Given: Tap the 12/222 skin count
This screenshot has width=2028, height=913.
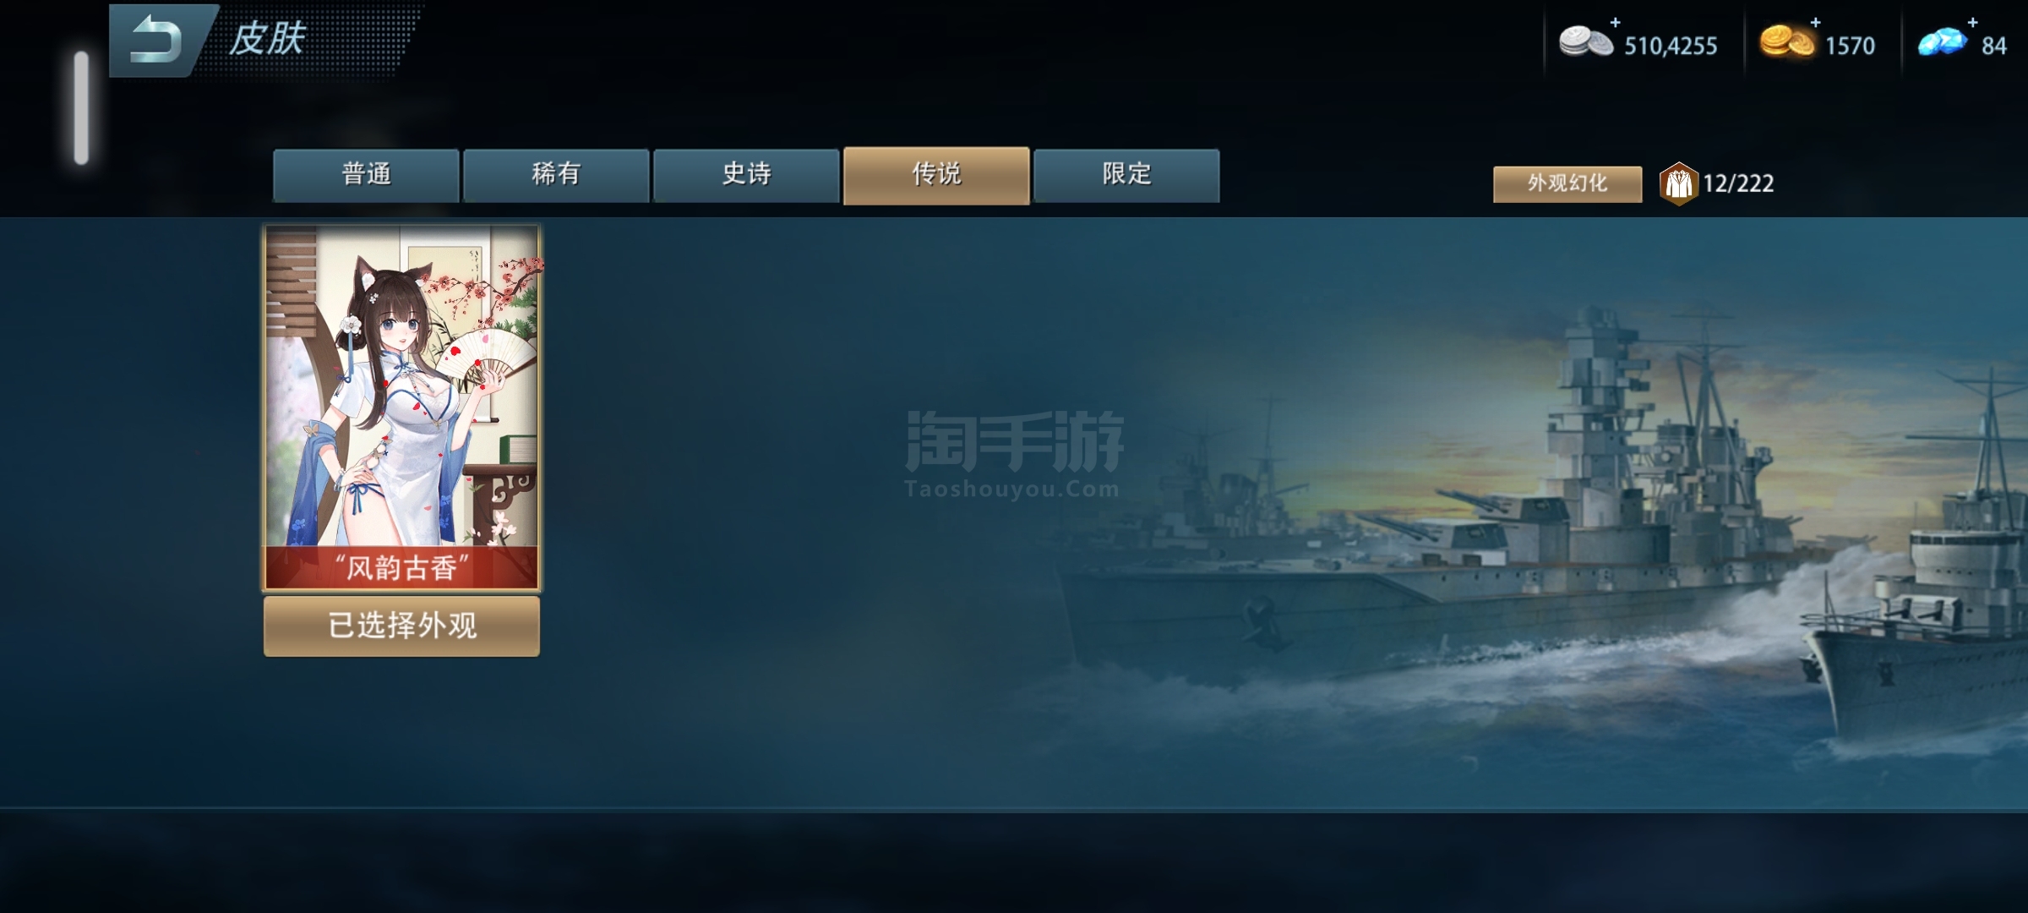Looking at the screenshot, I should coord(1738,183).
